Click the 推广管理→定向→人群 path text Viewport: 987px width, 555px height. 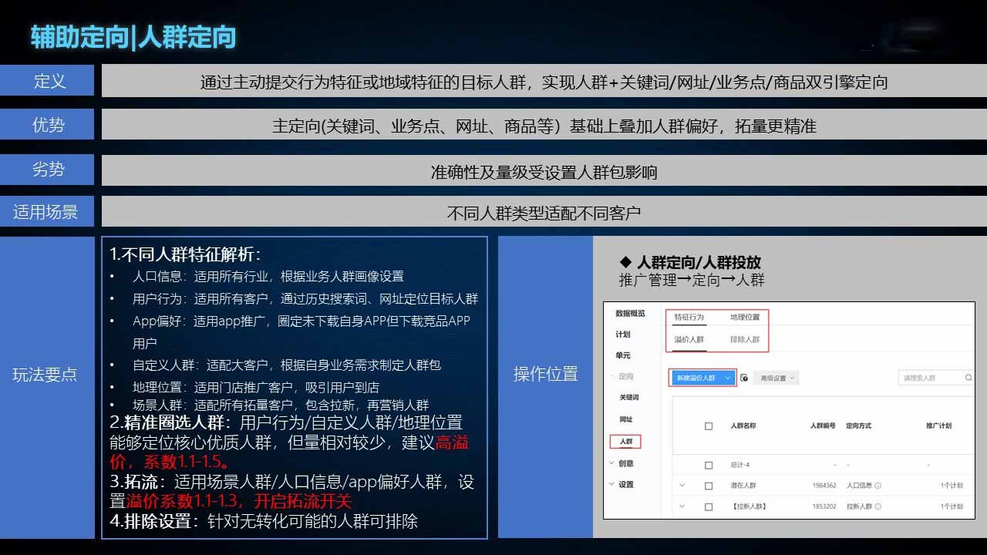[692, 280]
